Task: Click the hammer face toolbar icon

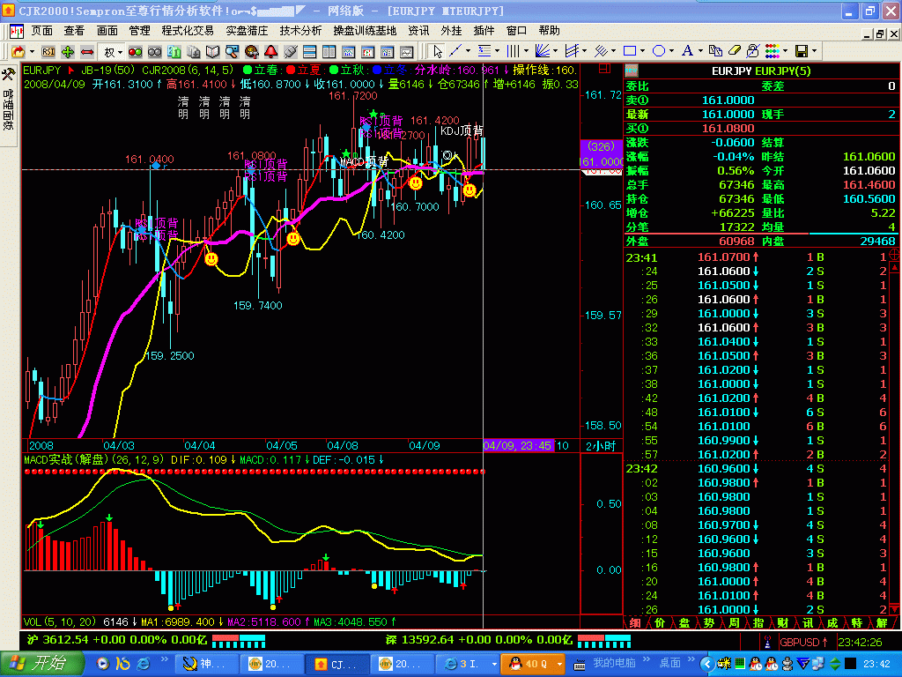Action: click(251, 52)
